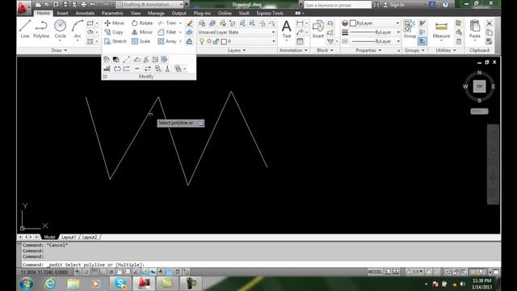The height and width of the screenshot is (291, 517).
Task: Toggle MODEL space button in status bar
Action: coord(375,272)
